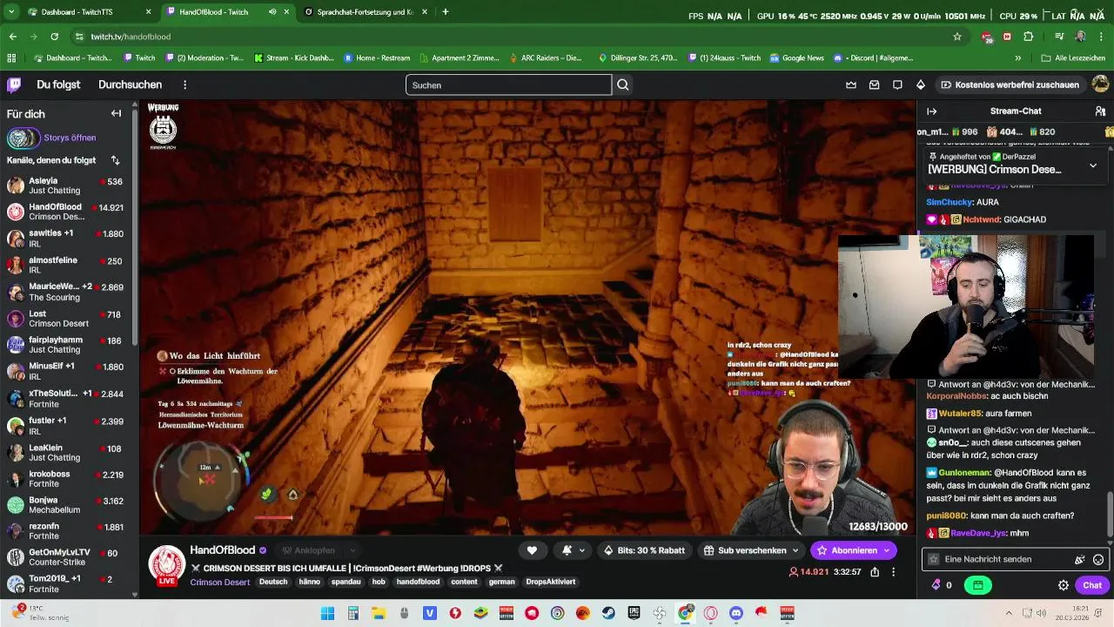
Task: Open chat settings gear
Action: pyautogui.click(x=1063, y=585)
